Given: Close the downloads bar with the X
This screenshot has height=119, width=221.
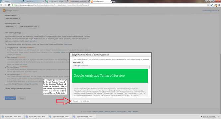Looking at the screenshot, I should (219, 116).
